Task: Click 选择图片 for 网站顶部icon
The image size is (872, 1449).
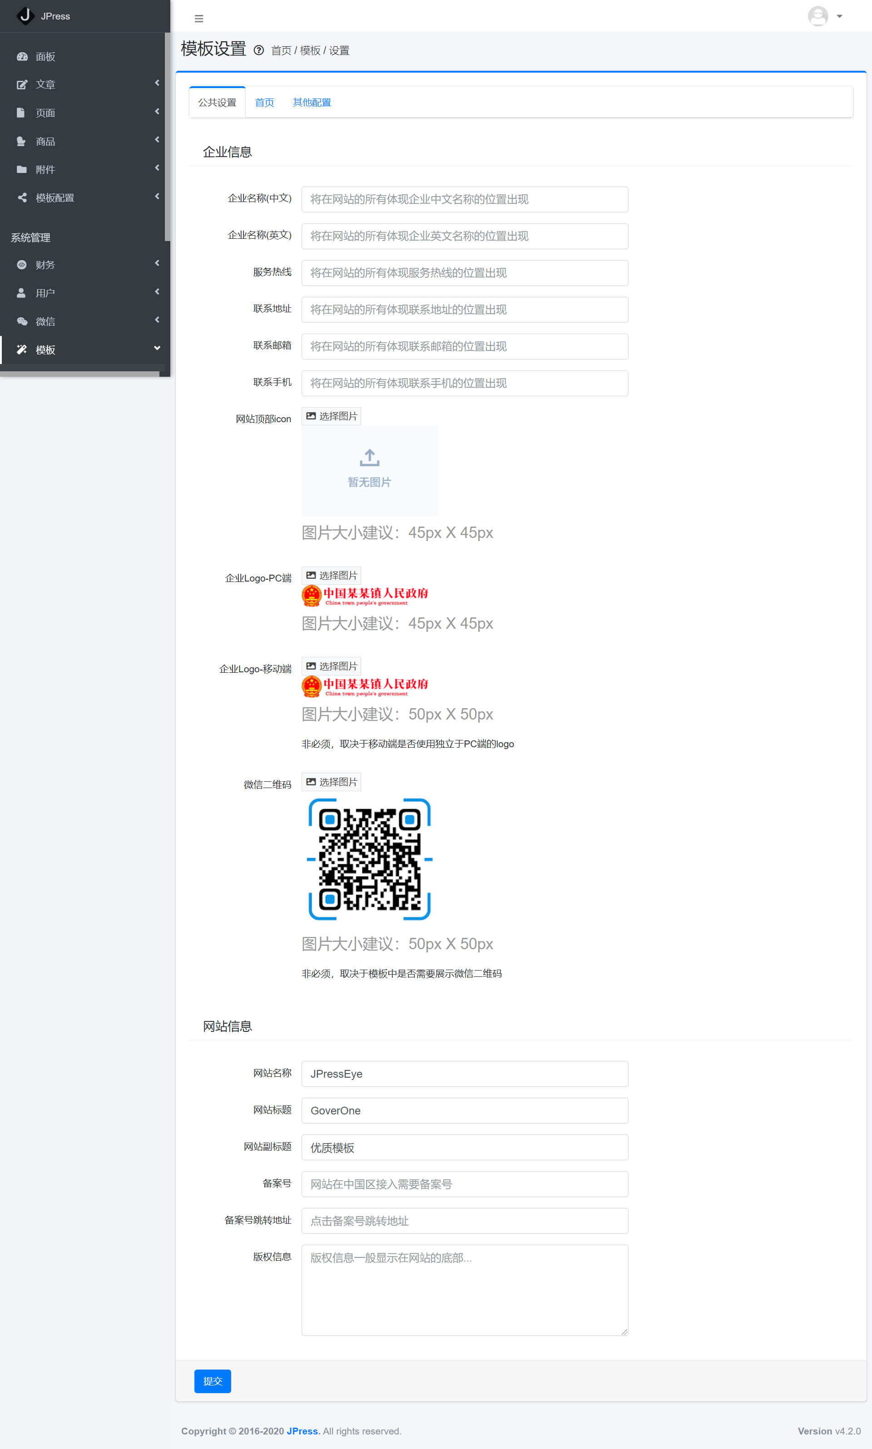Action: (x=332, y=416)
